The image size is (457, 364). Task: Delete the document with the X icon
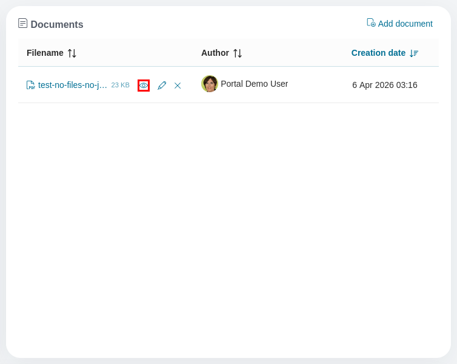point(178,86)
